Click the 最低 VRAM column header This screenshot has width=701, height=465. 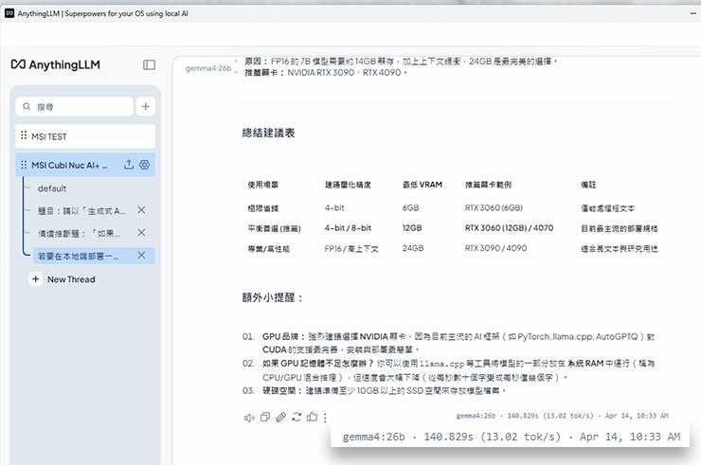[x=422, y=185]
